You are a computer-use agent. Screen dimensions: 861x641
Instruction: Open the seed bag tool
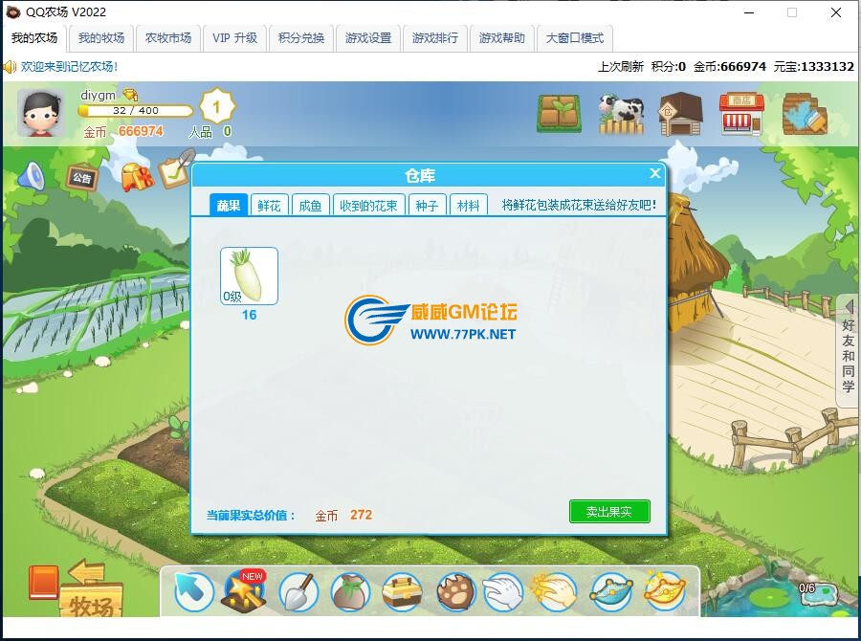point(350,592)
